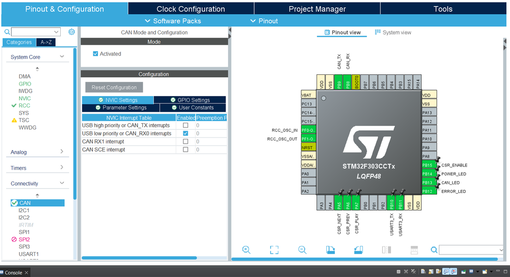
Task: Open the Tools tab
Action: pos(443,9)
